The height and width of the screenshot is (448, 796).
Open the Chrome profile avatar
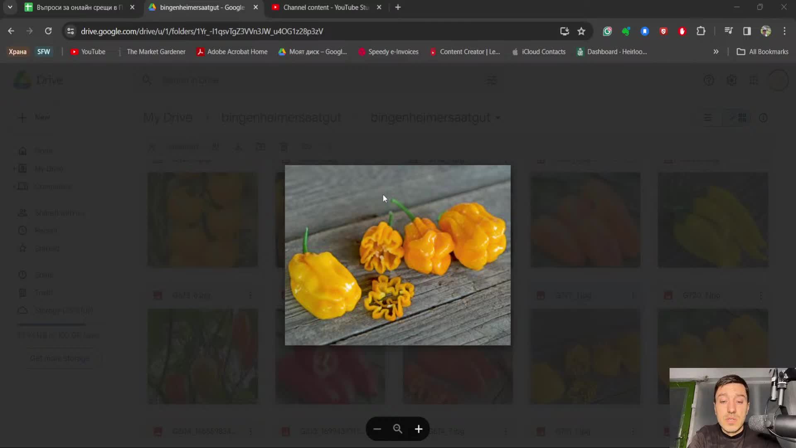[766, 31]
